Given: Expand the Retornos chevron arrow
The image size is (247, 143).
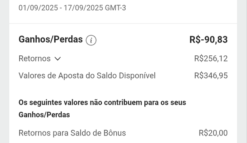Looking at the screenshot, I should click(57, 59).
